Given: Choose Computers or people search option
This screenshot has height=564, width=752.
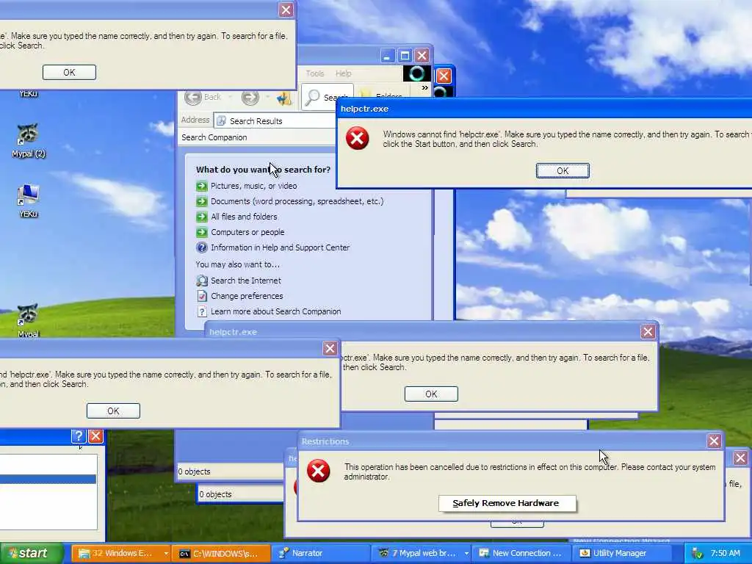Looking at the screenshot, I should 240,232.
